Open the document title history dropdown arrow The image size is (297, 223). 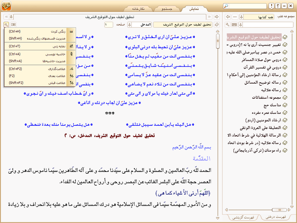[11, 17]
